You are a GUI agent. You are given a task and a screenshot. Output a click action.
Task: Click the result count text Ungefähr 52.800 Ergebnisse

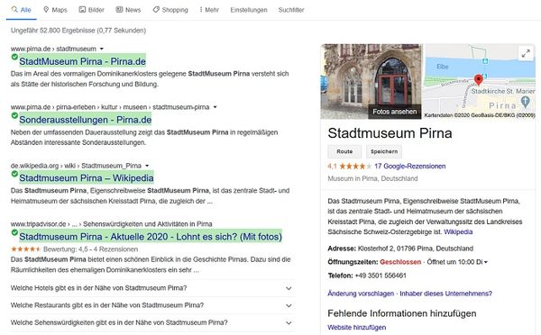coord(78,31)
